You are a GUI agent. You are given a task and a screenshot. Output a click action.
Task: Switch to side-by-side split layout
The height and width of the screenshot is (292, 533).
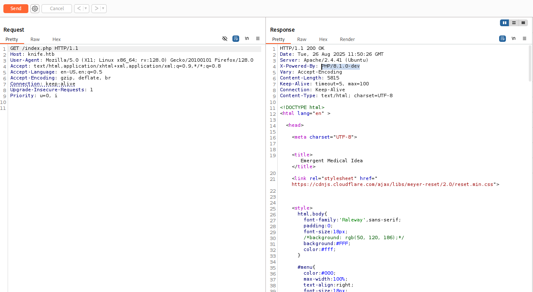point(504,23)
